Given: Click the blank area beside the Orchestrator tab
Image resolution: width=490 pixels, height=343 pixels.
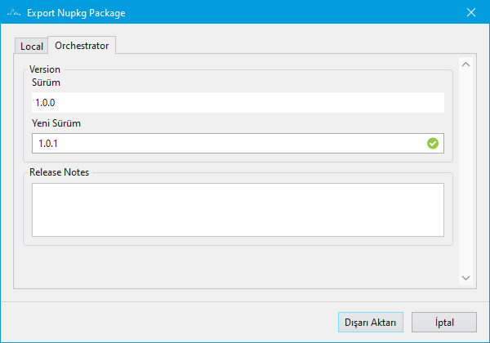Looking at the screenshot, I should (x=286, y=46).
